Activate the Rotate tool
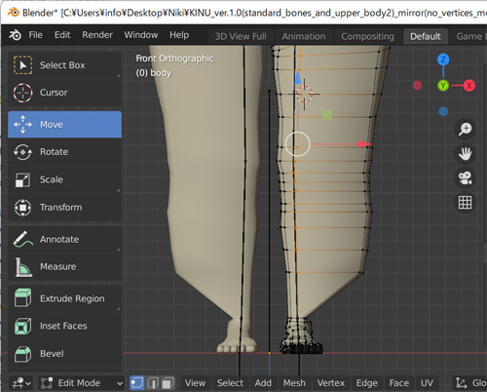Screen dimensions: 487x392 [x=64, y=152]
